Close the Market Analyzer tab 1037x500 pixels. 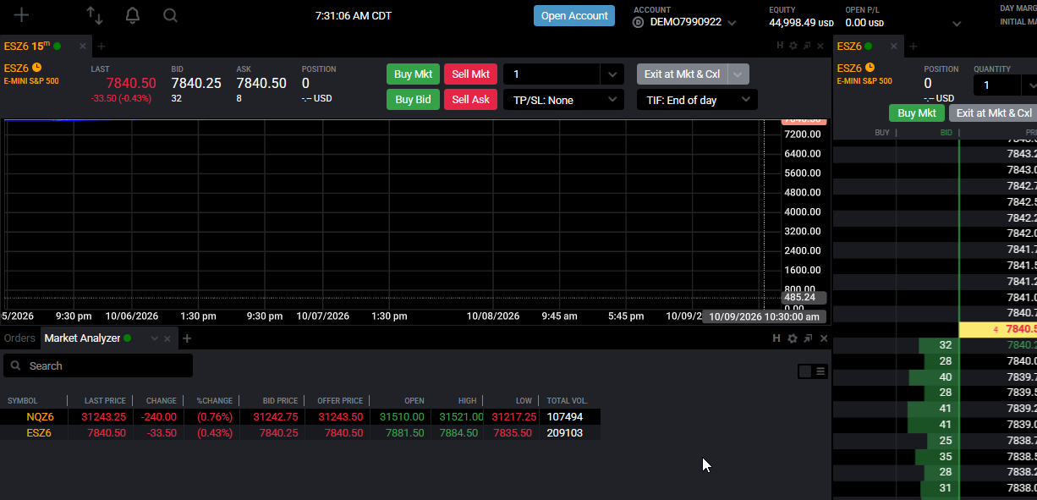click(167, 338)
